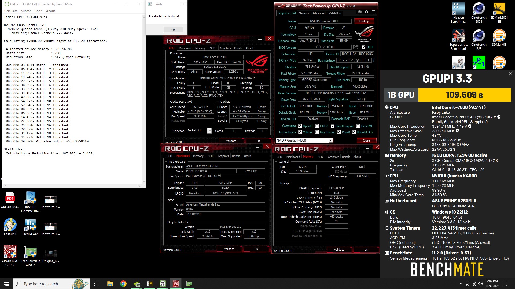Open the GPU selection dropdown in GPU-Z
Image resolution: width=515 pixels, height=289 pixels.
(x=304, y=140)
